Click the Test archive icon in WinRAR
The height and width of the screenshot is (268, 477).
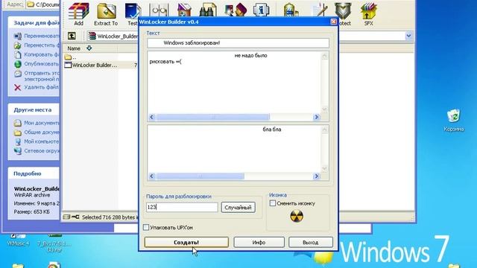click(x=133, y=11)
